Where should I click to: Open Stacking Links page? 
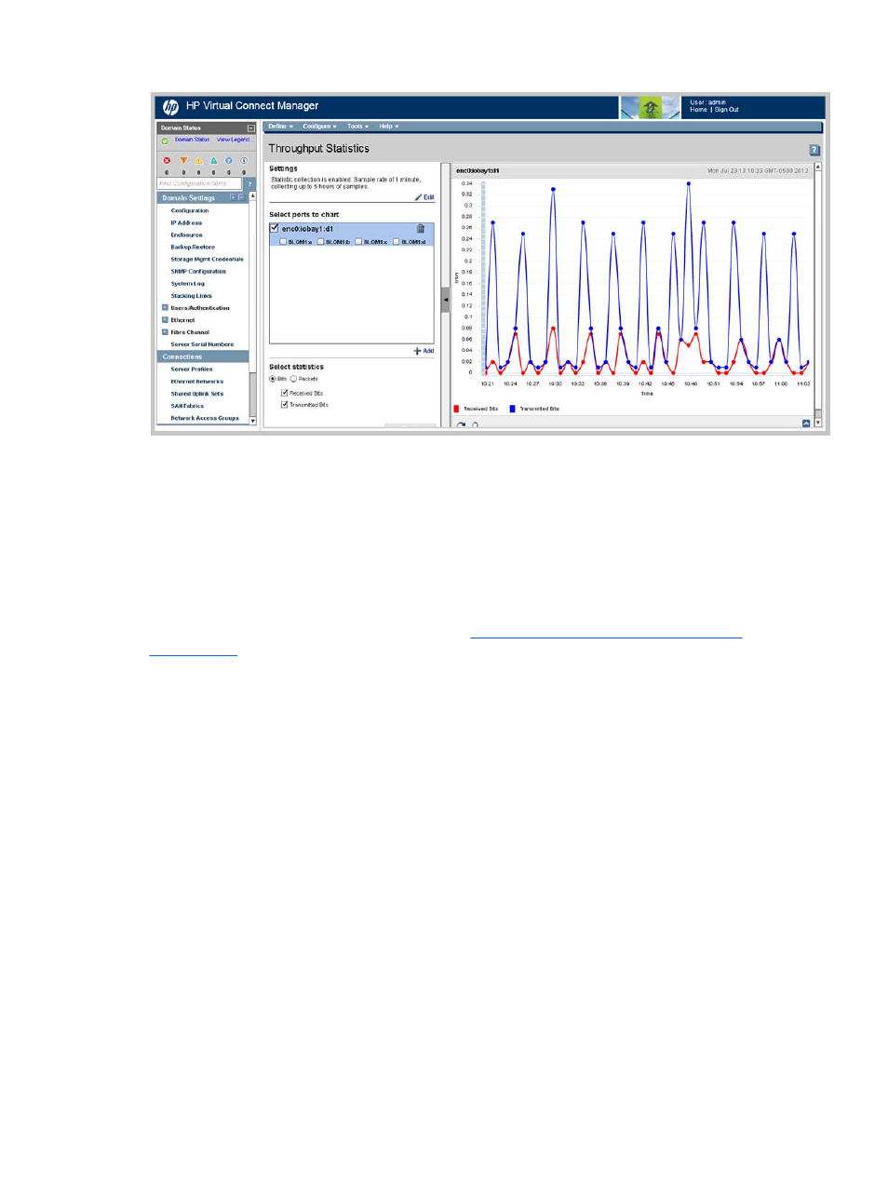point(191,296)
